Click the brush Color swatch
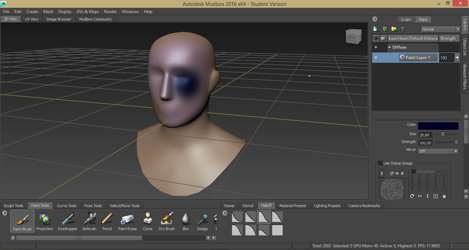This screenshot has height=250, width=469. pos(438,126)
